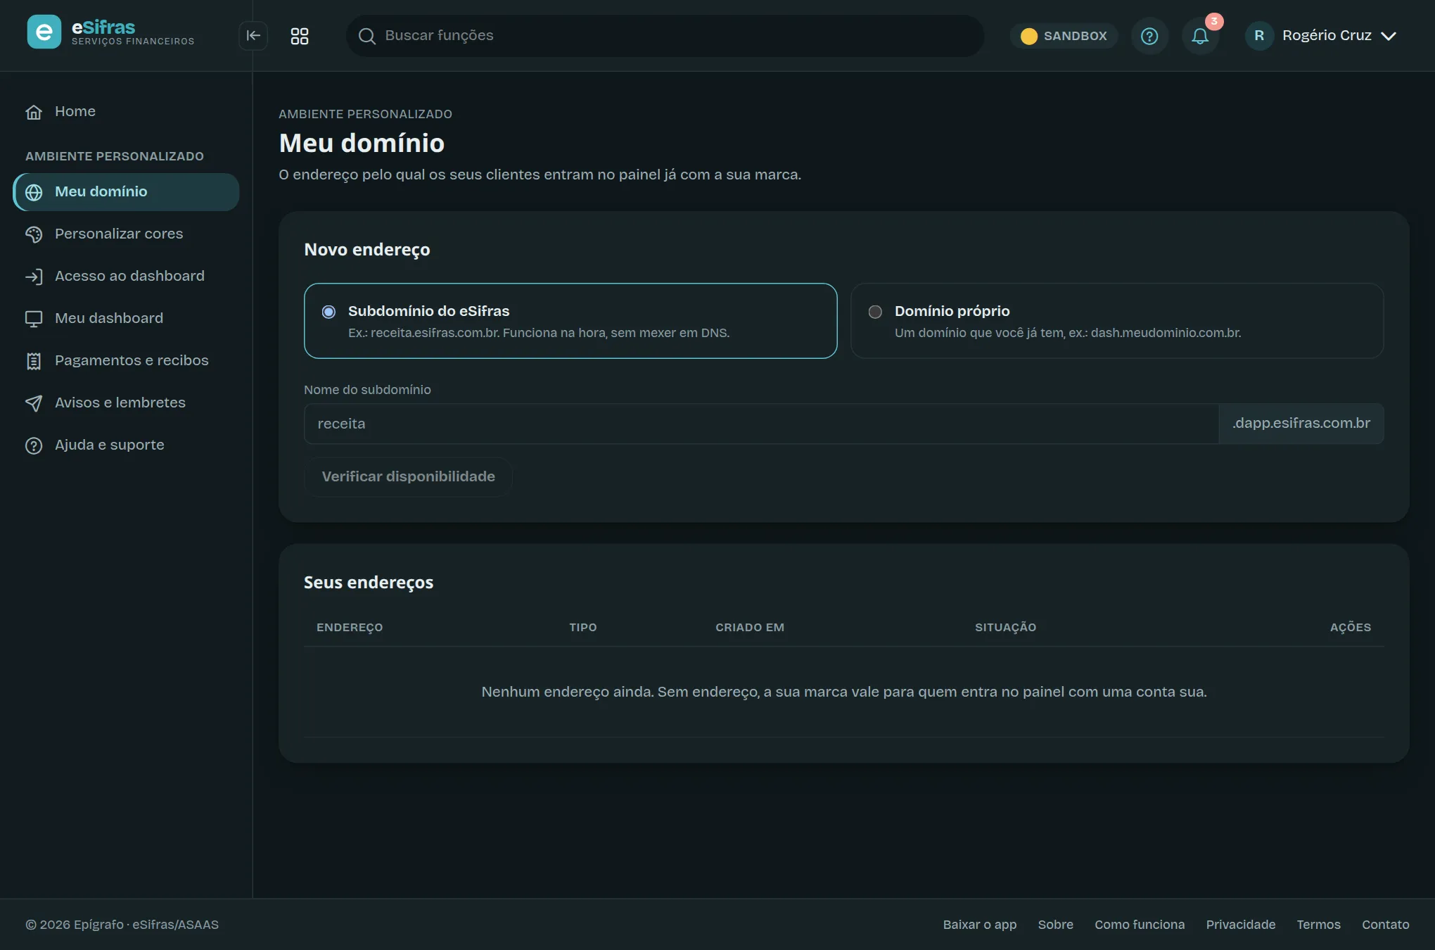Click the help circle icon for Ajuda e suporte
The image size is (1435, 950).
pos(34,445)
